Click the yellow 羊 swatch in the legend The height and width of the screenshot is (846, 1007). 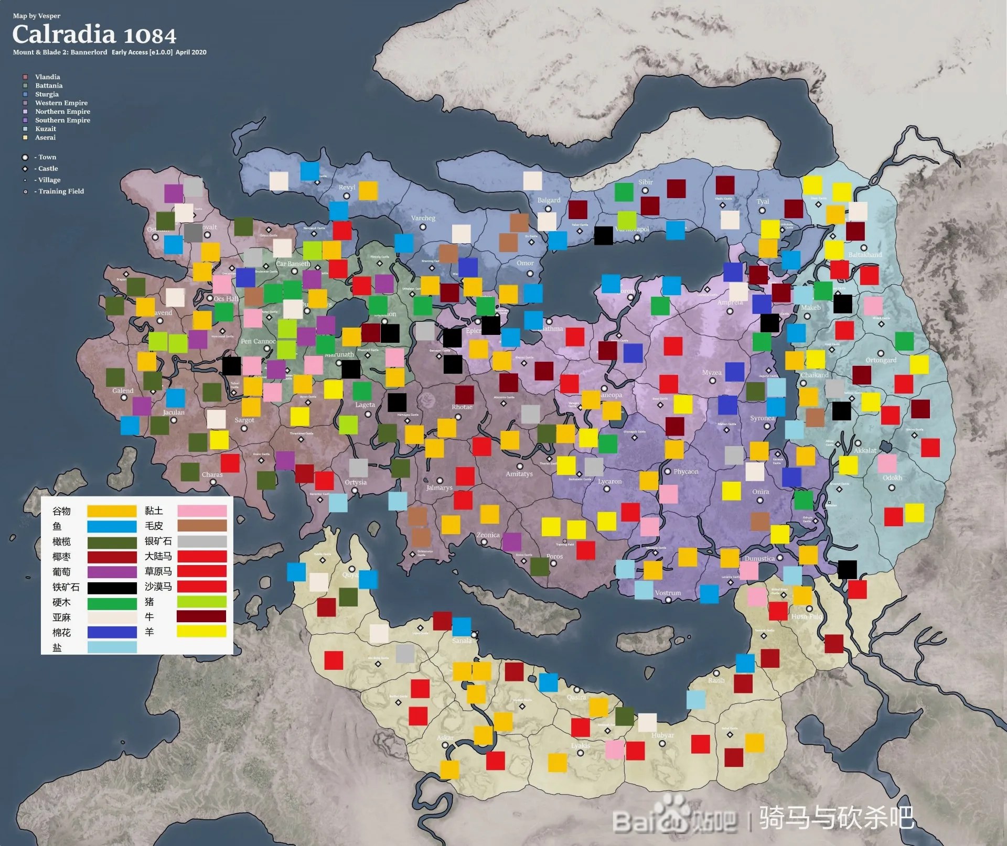pos(202,632)
